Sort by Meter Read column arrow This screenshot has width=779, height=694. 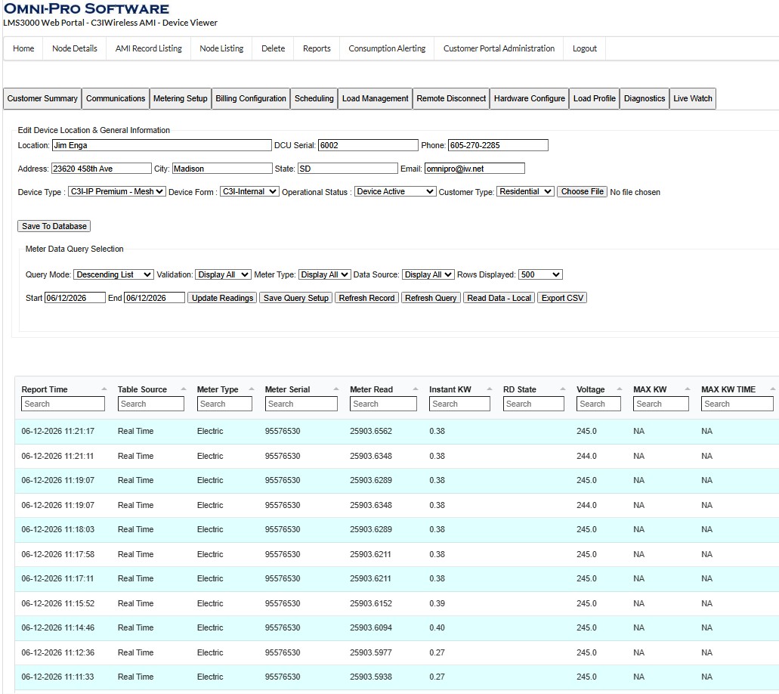416,389
